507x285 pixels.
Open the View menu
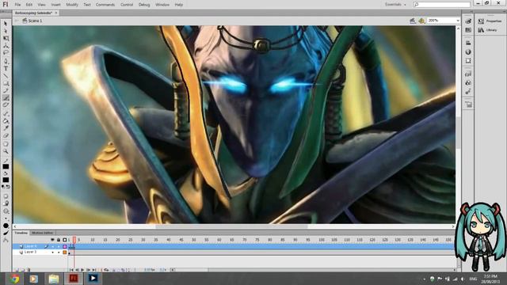coord(41,5)
